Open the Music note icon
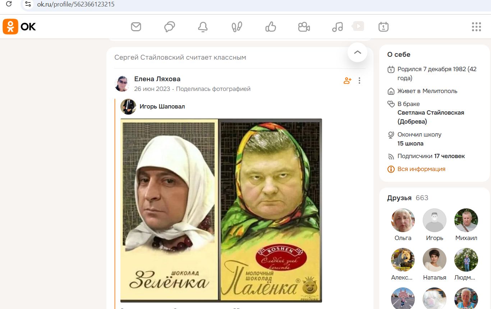 click(338, 27)
